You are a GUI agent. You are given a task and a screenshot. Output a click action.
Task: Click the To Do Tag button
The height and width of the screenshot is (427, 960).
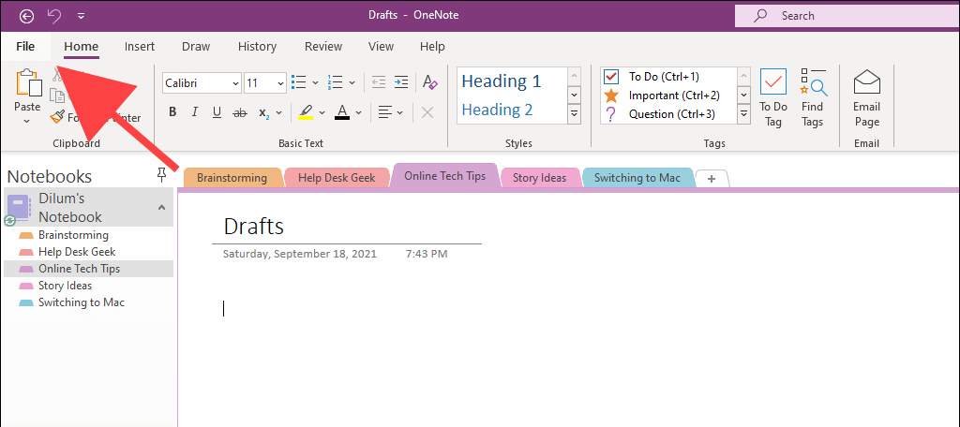[773, 98]
